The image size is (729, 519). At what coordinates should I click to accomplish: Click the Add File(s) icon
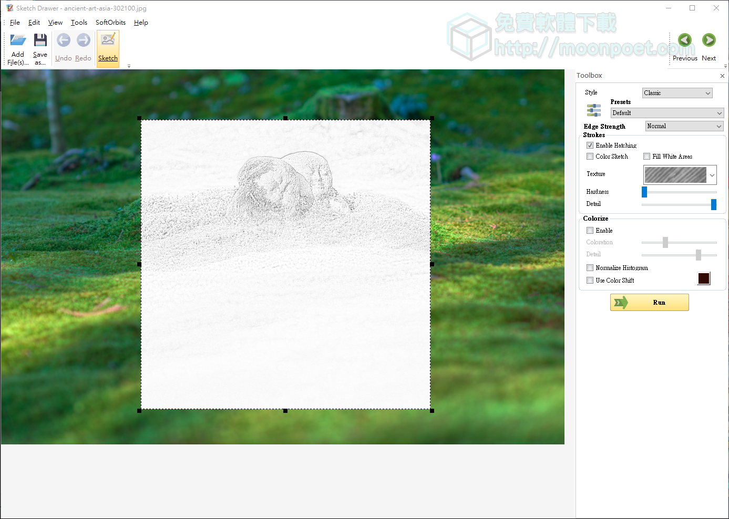point(17,46)
